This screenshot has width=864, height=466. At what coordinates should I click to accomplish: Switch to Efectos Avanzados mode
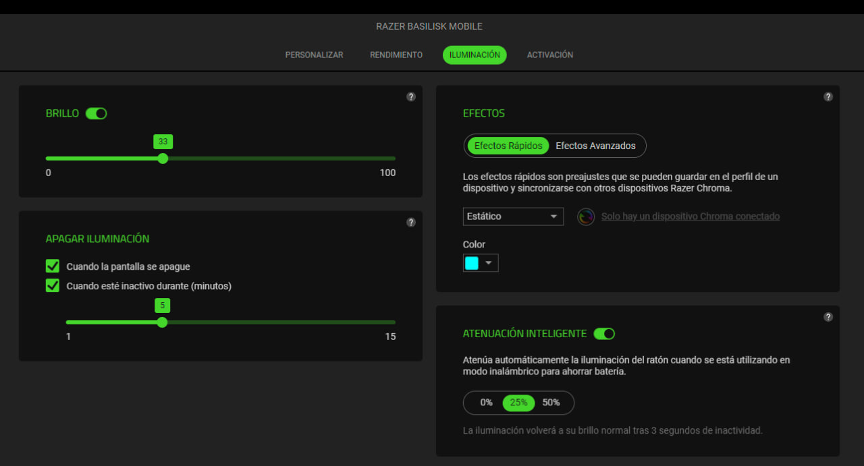pyautogui.click(x=595, y=146)
